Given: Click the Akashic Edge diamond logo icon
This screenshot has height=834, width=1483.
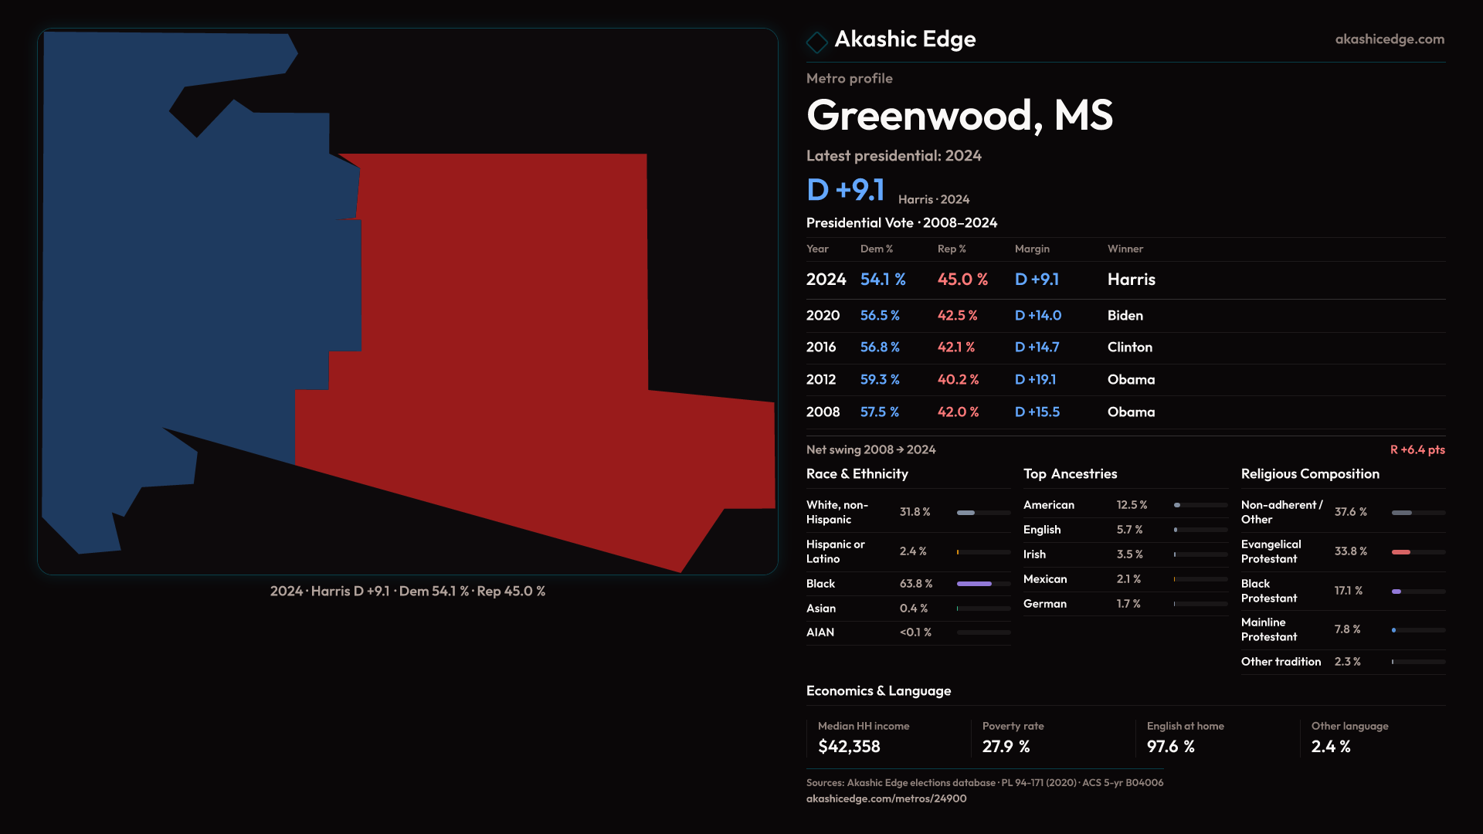Looking at the screenshot, I should 816,42.
